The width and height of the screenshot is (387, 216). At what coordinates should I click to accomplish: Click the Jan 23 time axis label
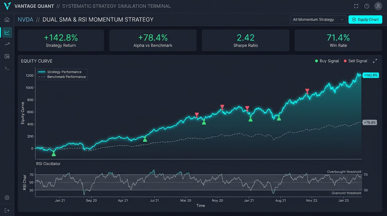(343, 201)
